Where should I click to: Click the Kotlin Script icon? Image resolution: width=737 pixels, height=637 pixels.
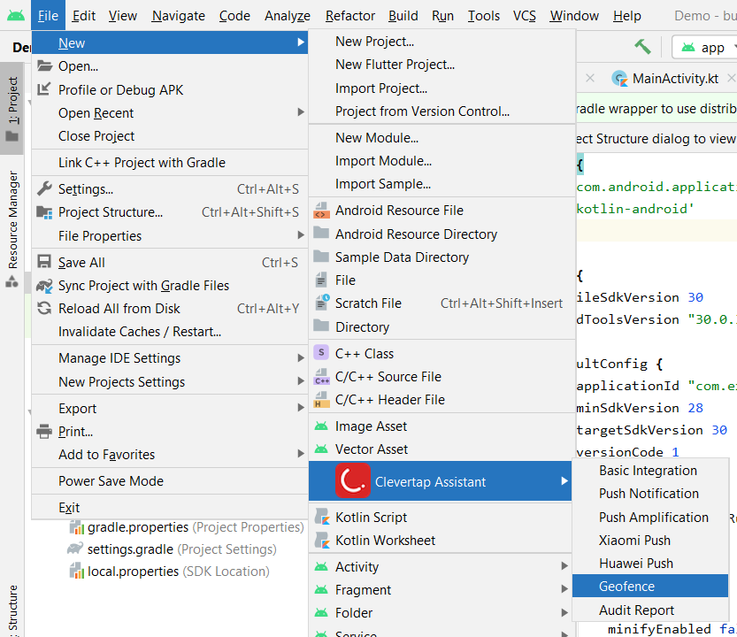coord(322,517)
